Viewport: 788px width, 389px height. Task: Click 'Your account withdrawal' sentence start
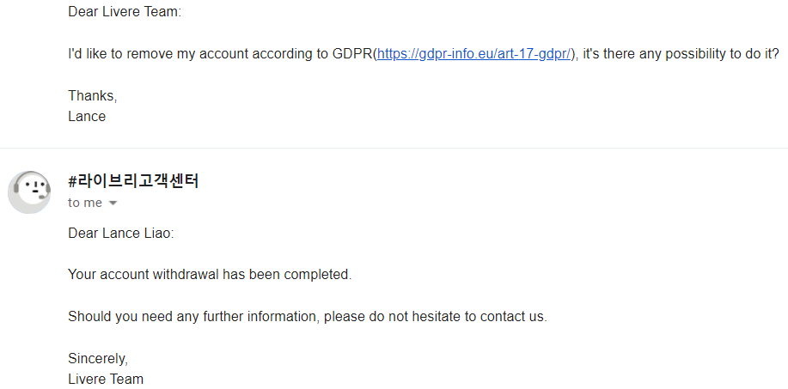tap(144, 275)
